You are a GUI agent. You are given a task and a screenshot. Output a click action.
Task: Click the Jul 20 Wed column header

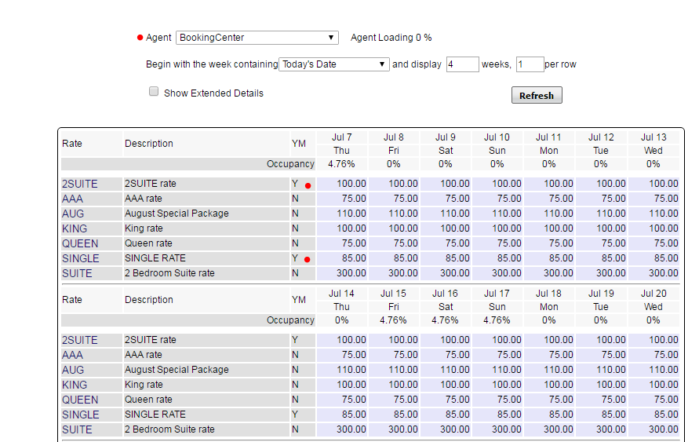click(x=653, y=300)
